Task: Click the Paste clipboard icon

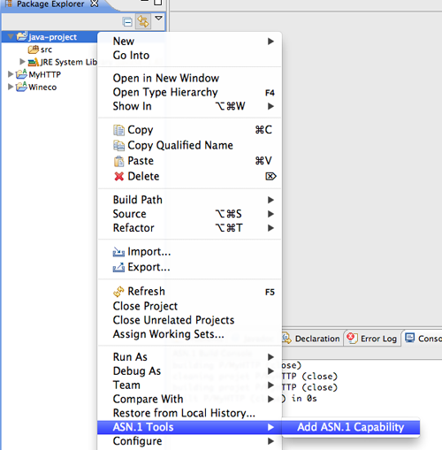Action: (118, 161)
